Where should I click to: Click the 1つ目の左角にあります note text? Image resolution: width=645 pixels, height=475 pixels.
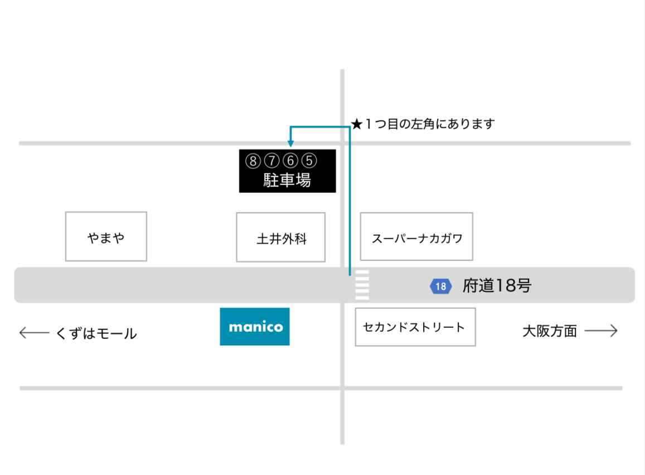[x=429, y=124]
